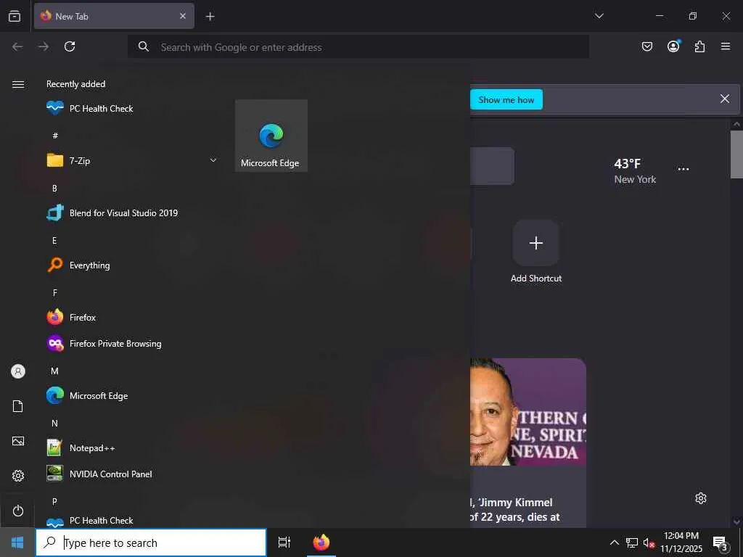Click the Windows Start button

pos(17,542)
